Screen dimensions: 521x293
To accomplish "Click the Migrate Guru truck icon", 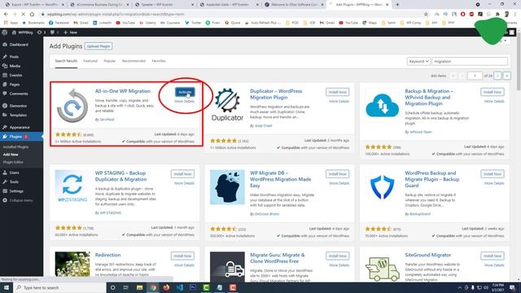I will (227, 267).
